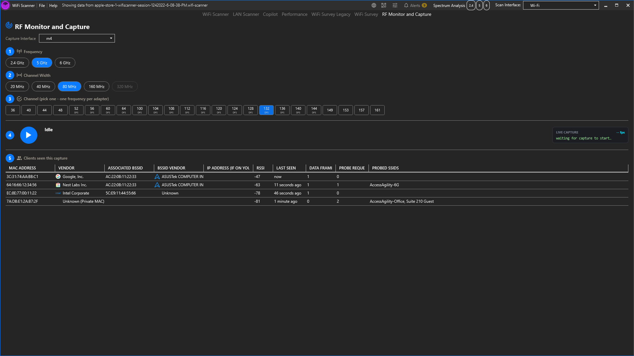This screenshot has width=634, height=356.
Task: Switch to the Copilot tab
Action: (270, 14)
